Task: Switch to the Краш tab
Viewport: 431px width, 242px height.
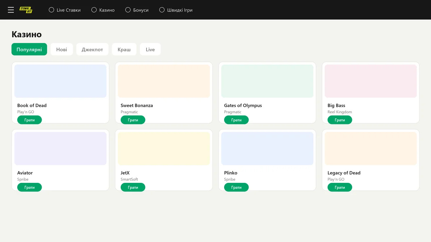Action: pos(124,49)
